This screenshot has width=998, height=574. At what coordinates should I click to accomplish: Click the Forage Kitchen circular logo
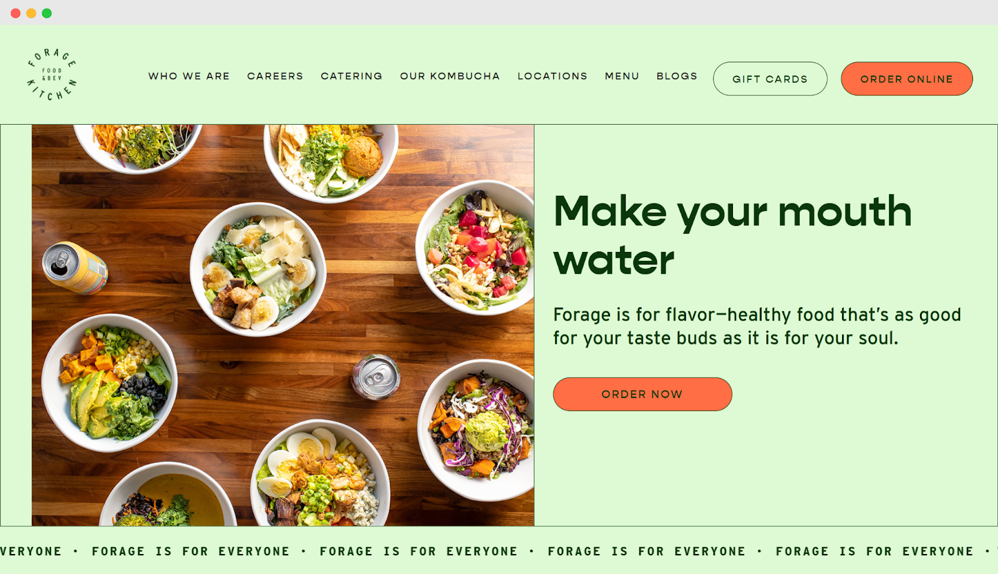click(52, 75)
